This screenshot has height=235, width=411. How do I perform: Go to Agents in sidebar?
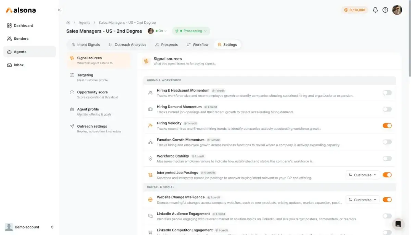[x=29, y=52]
